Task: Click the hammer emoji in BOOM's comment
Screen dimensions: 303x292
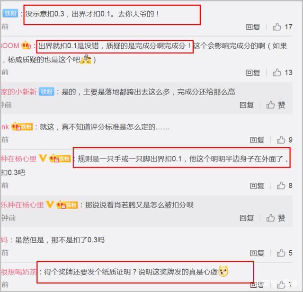Action: [86, 59]
